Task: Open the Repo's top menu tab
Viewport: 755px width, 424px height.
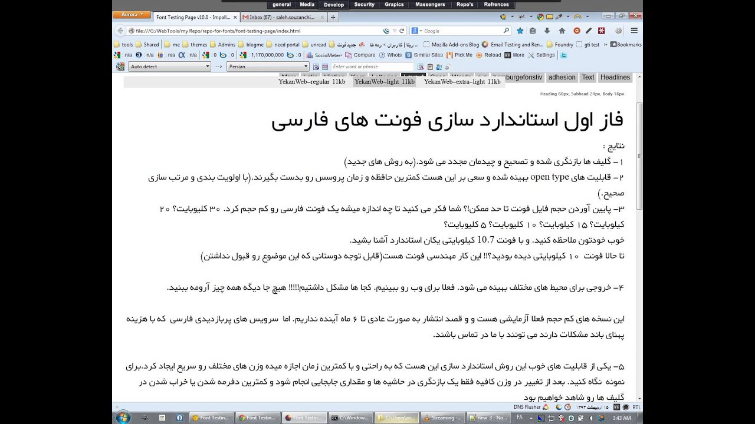Action: click(465, 5)
